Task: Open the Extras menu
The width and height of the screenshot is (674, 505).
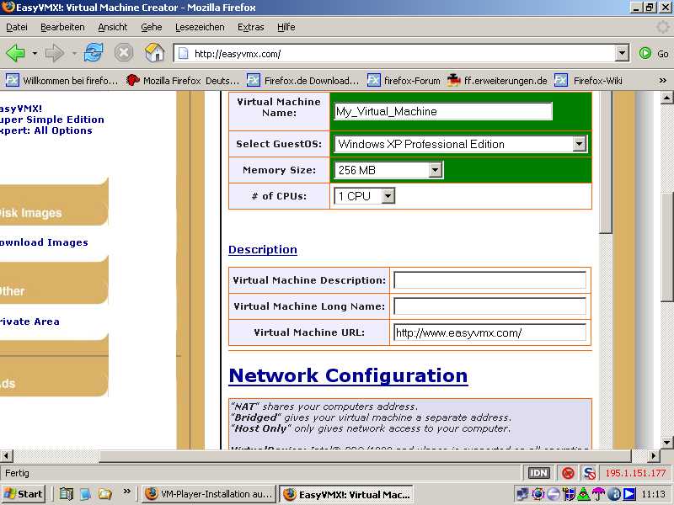Action: tap(250, 27)
